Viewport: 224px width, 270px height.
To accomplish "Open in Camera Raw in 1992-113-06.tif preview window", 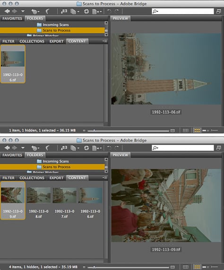I will pos(86,11).
